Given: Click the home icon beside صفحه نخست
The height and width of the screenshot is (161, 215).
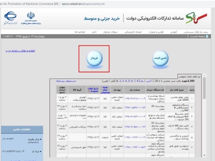Looking at the screenshot, I should 207,36.
